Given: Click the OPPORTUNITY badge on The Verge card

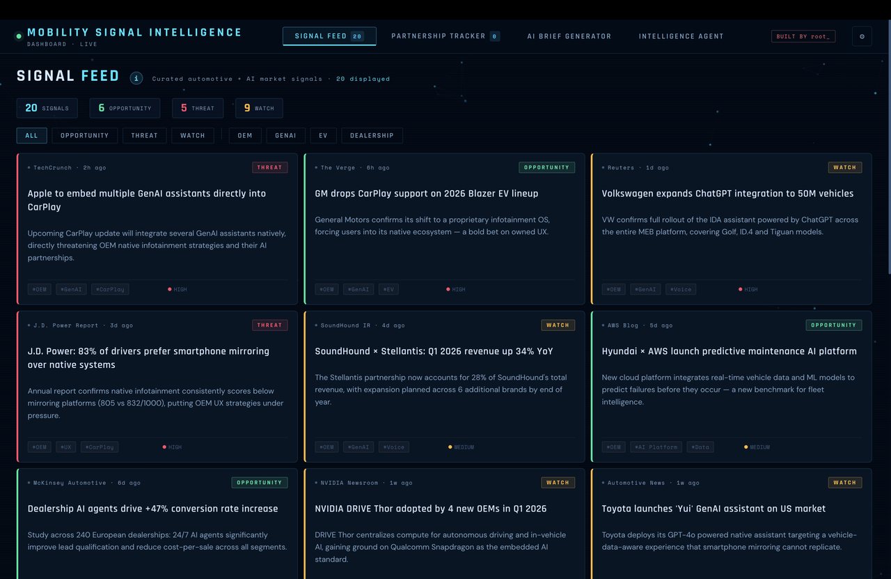Looking at the screenshot, I should click(x=547, y=167).
